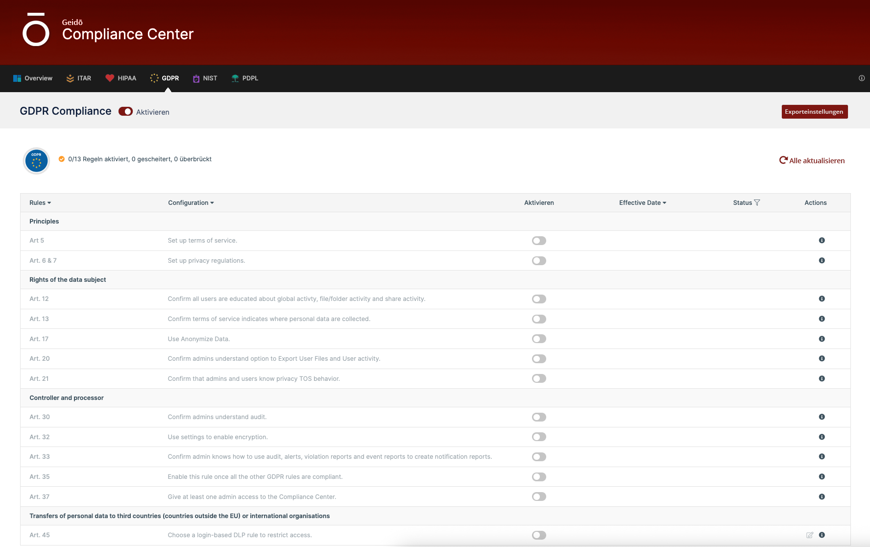
Task: Disable the GDPR Compliance main toggle
Action: coord(125,112)
